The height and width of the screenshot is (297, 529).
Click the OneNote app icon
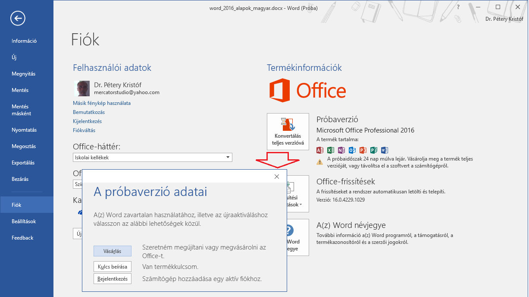pyautogui.click(x=341, y=150)
